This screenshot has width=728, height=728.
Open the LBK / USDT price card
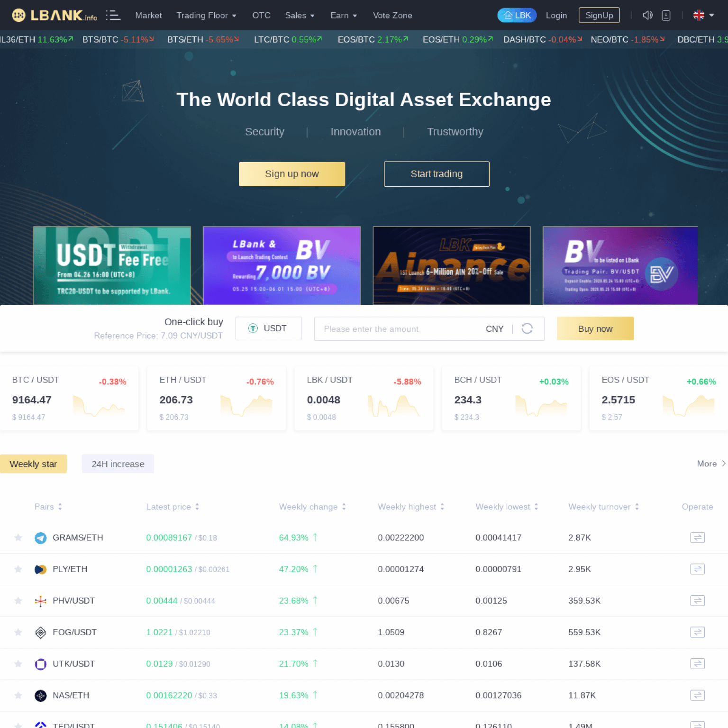click(x=364, y=398)
